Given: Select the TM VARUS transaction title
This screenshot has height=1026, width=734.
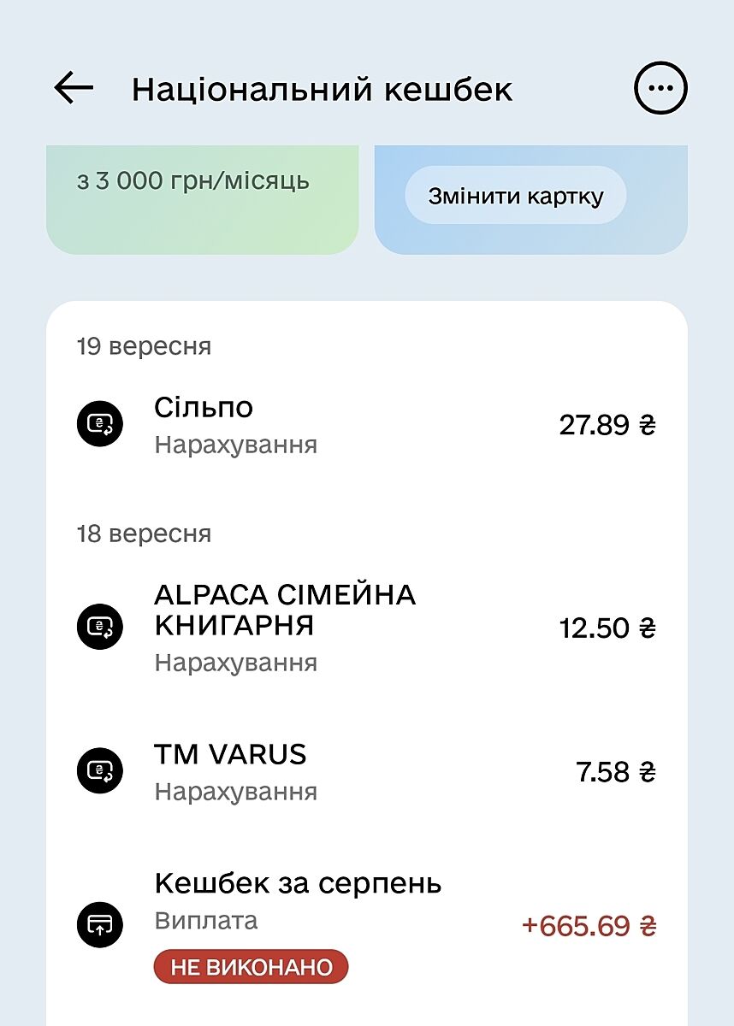Looking at the screenshot, I should (230, 755).
